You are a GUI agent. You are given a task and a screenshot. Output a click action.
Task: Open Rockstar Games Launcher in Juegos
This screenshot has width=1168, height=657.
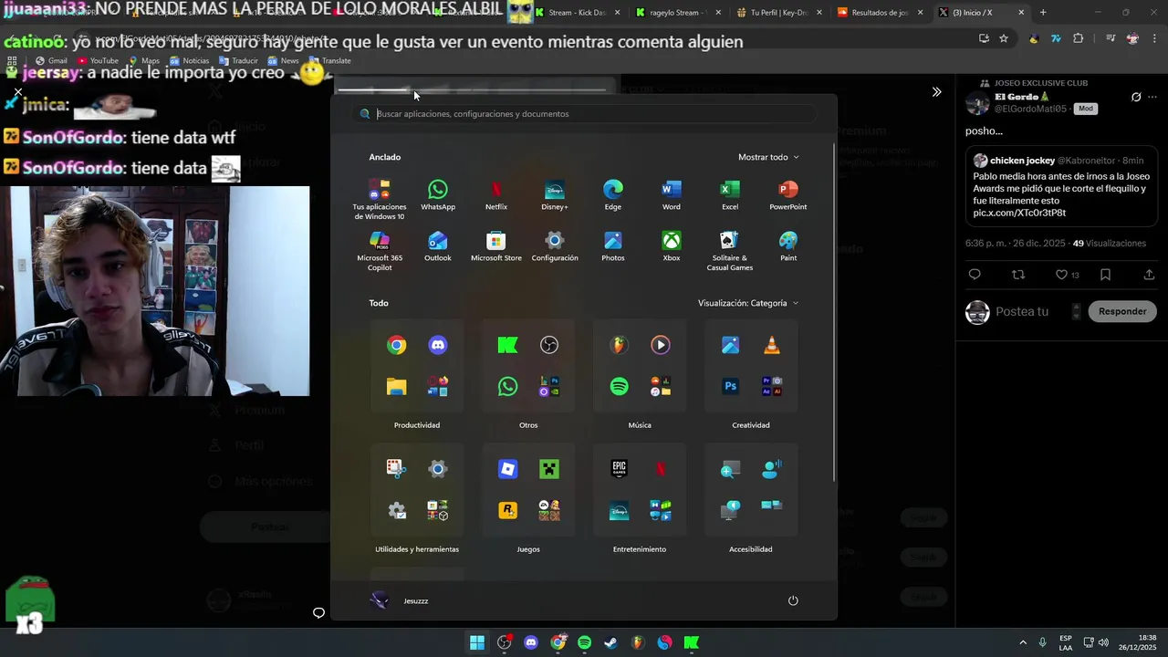[508, 511]
